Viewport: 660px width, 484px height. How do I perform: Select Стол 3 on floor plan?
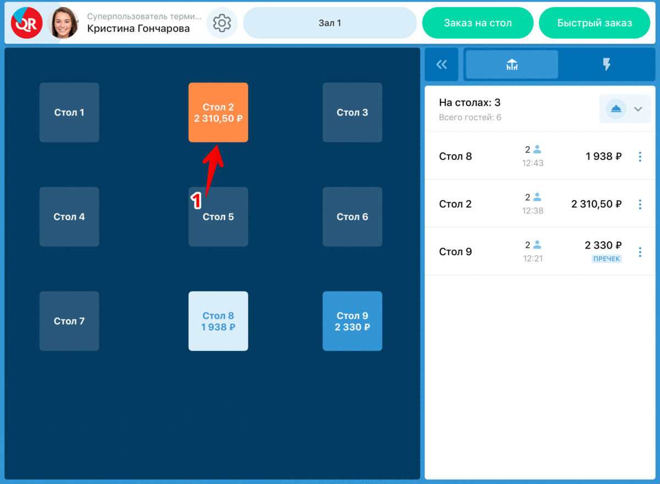click(353, 113)
